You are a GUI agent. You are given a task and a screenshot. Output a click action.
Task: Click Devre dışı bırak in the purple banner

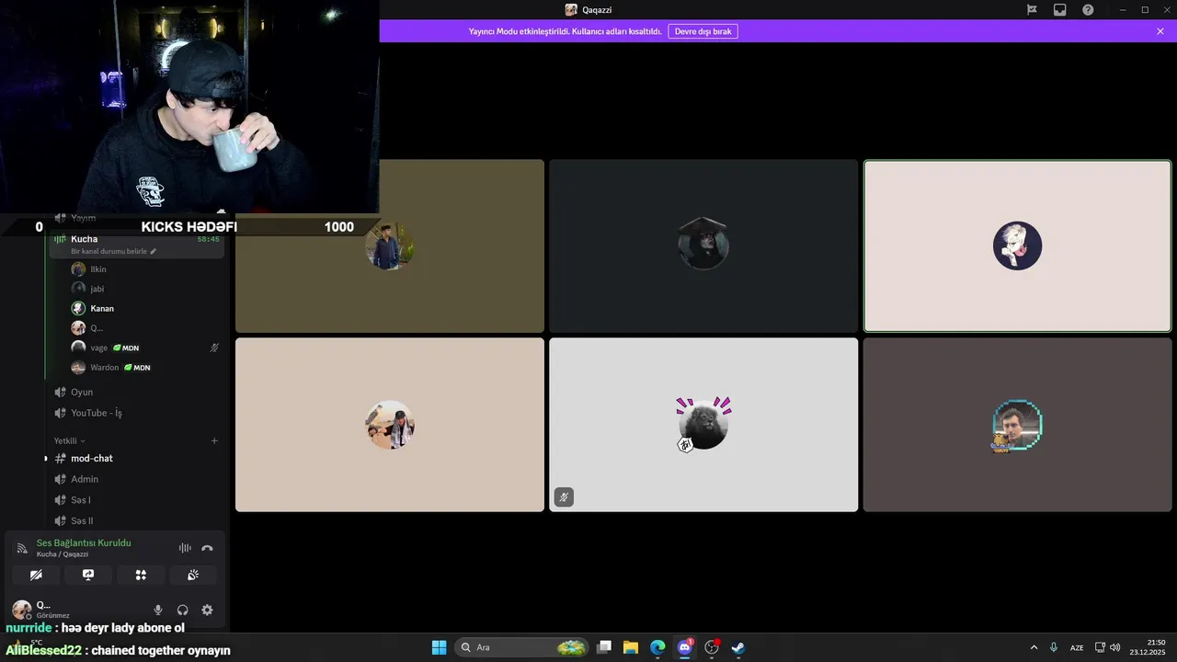click(x=703, y=31)
